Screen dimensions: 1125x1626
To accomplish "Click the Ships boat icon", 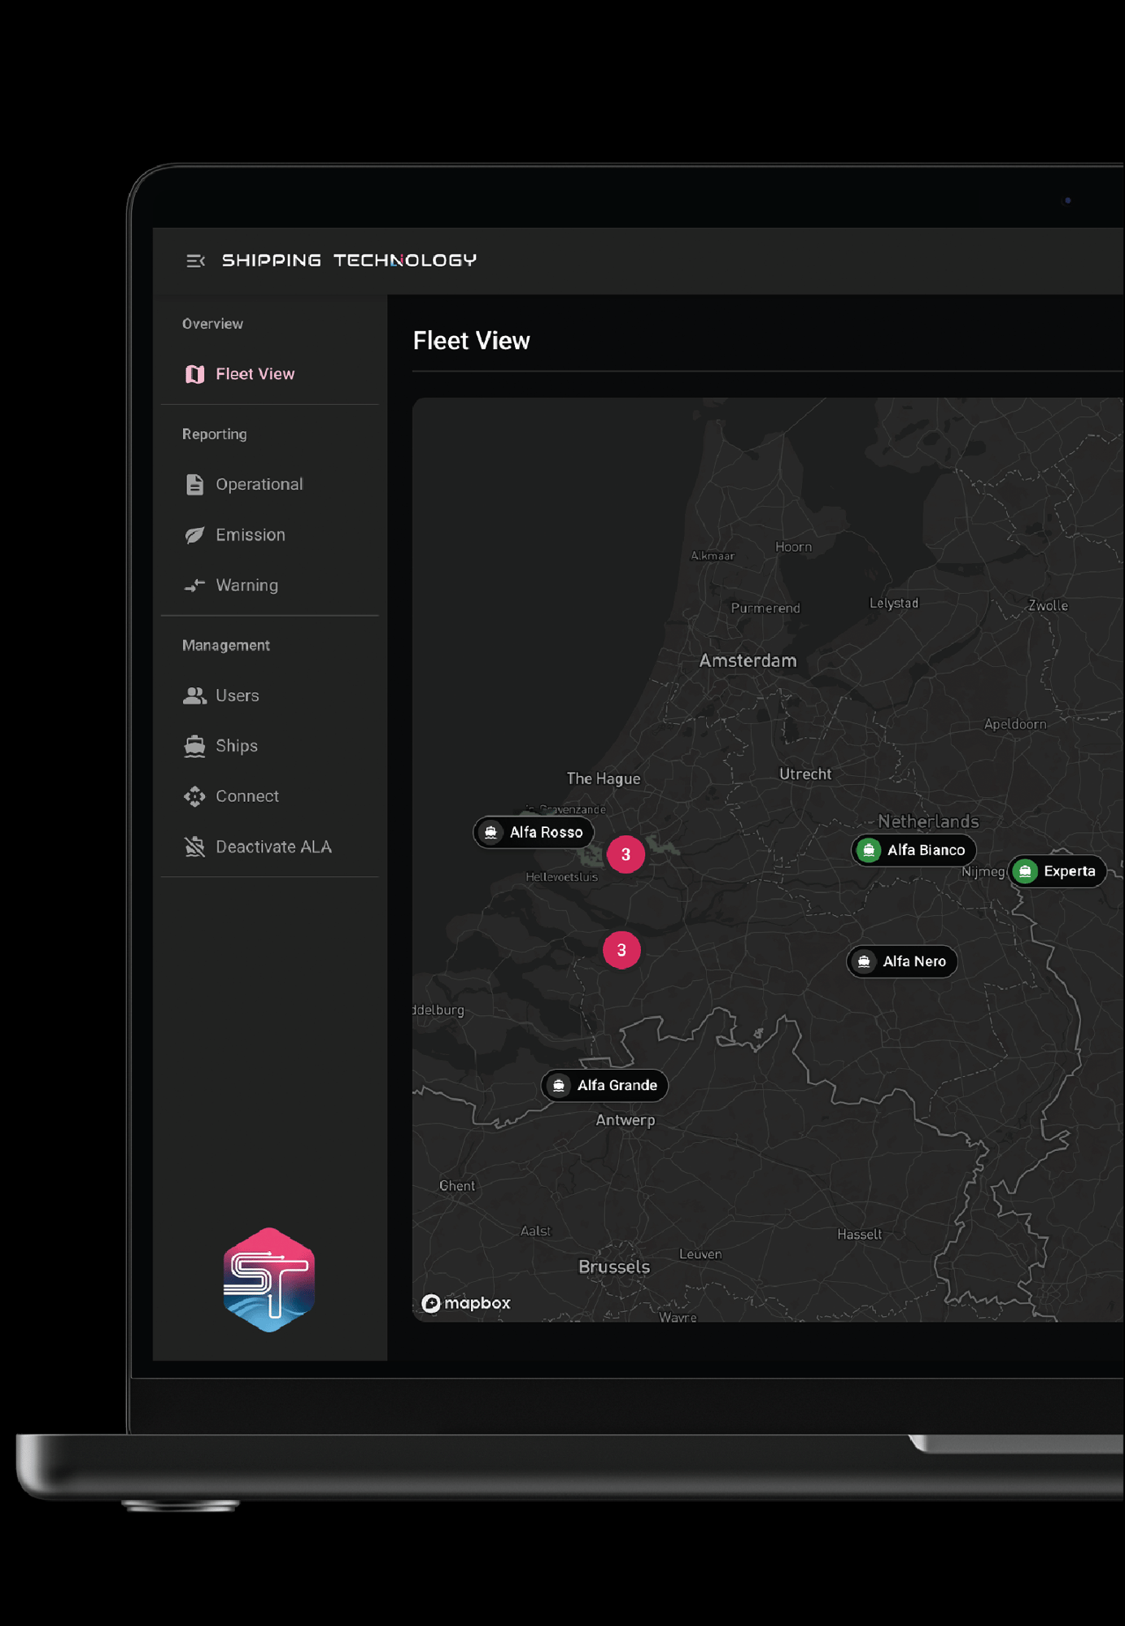I will pos(195,746).
